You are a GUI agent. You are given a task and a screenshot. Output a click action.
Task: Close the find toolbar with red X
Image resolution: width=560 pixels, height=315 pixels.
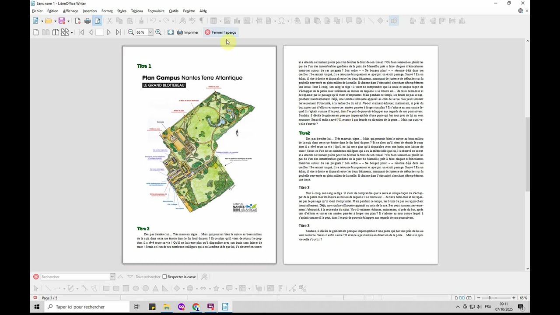point(36,276)
